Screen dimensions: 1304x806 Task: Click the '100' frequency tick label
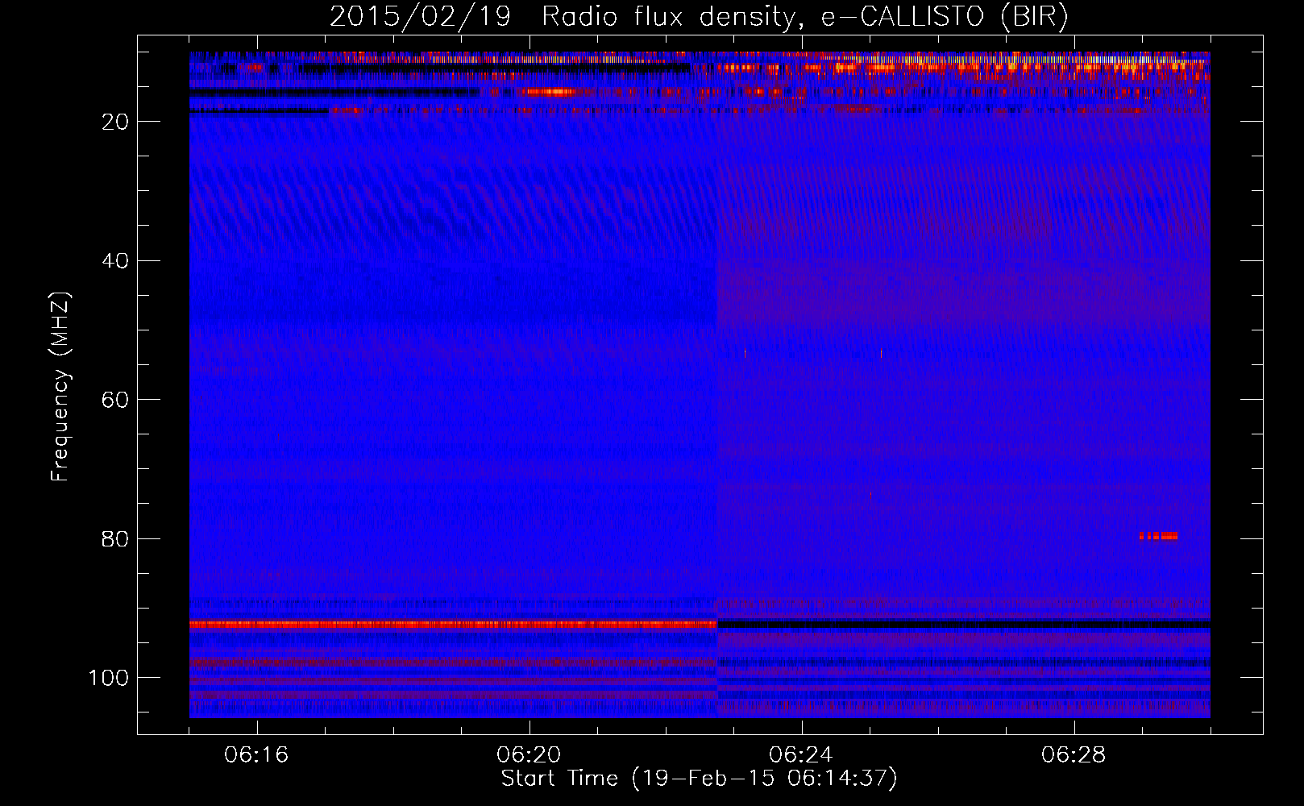(109, 678)
